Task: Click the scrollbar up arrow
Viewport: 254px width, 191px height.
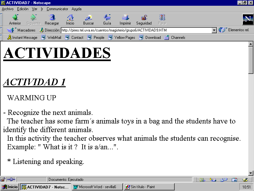Action: 251,44
